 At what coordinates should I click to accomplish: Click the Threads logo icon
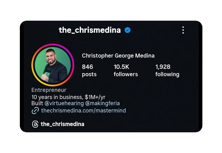point(35,124)
